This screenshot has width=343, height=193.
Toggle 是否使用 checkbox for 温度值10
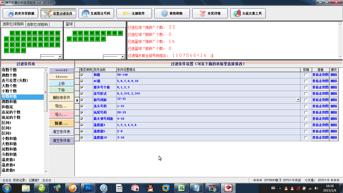click(82, 138)
